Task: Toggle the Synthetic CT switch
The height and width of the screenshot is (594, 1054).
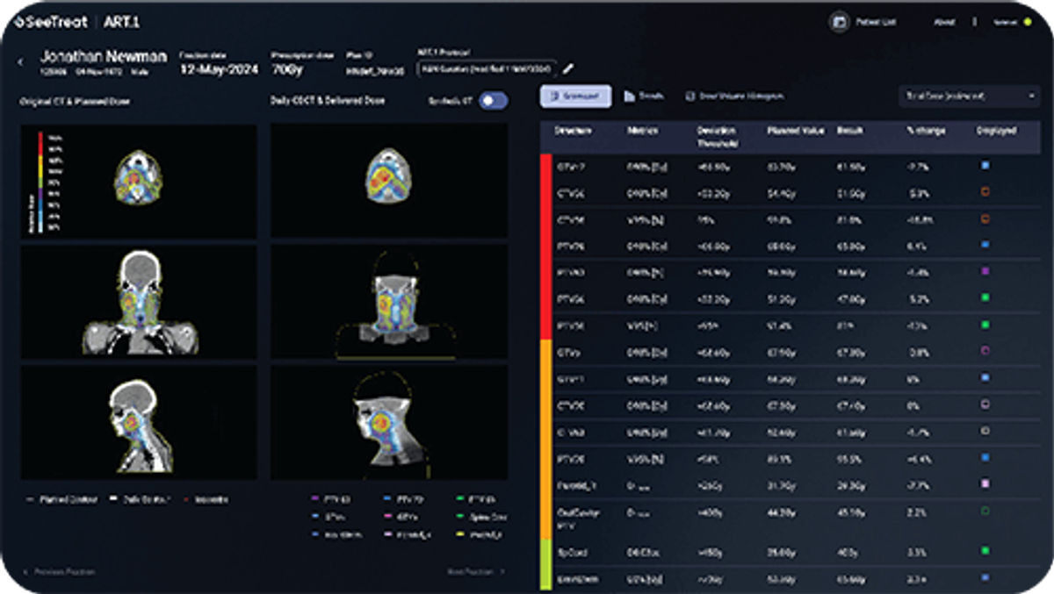Action: pos(492,101)
